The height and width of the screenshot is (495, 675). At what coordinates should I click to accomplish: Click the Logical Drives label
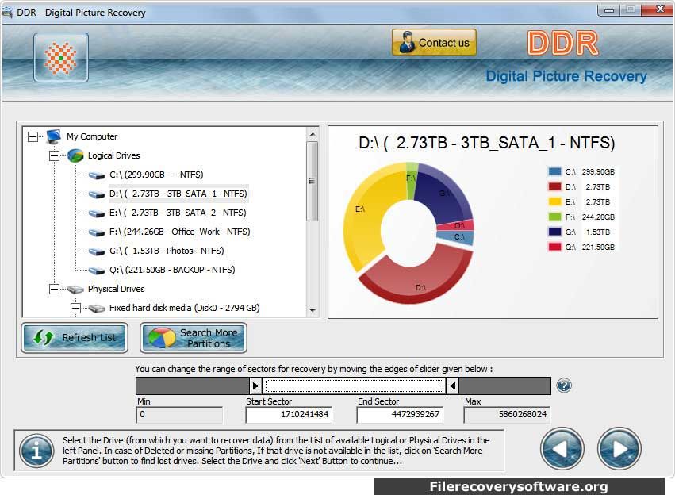tap(114, 155)
